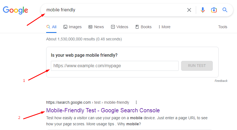237x130 pixels.
Task: Switch to the News tab
Action: [x=96, y=27]
